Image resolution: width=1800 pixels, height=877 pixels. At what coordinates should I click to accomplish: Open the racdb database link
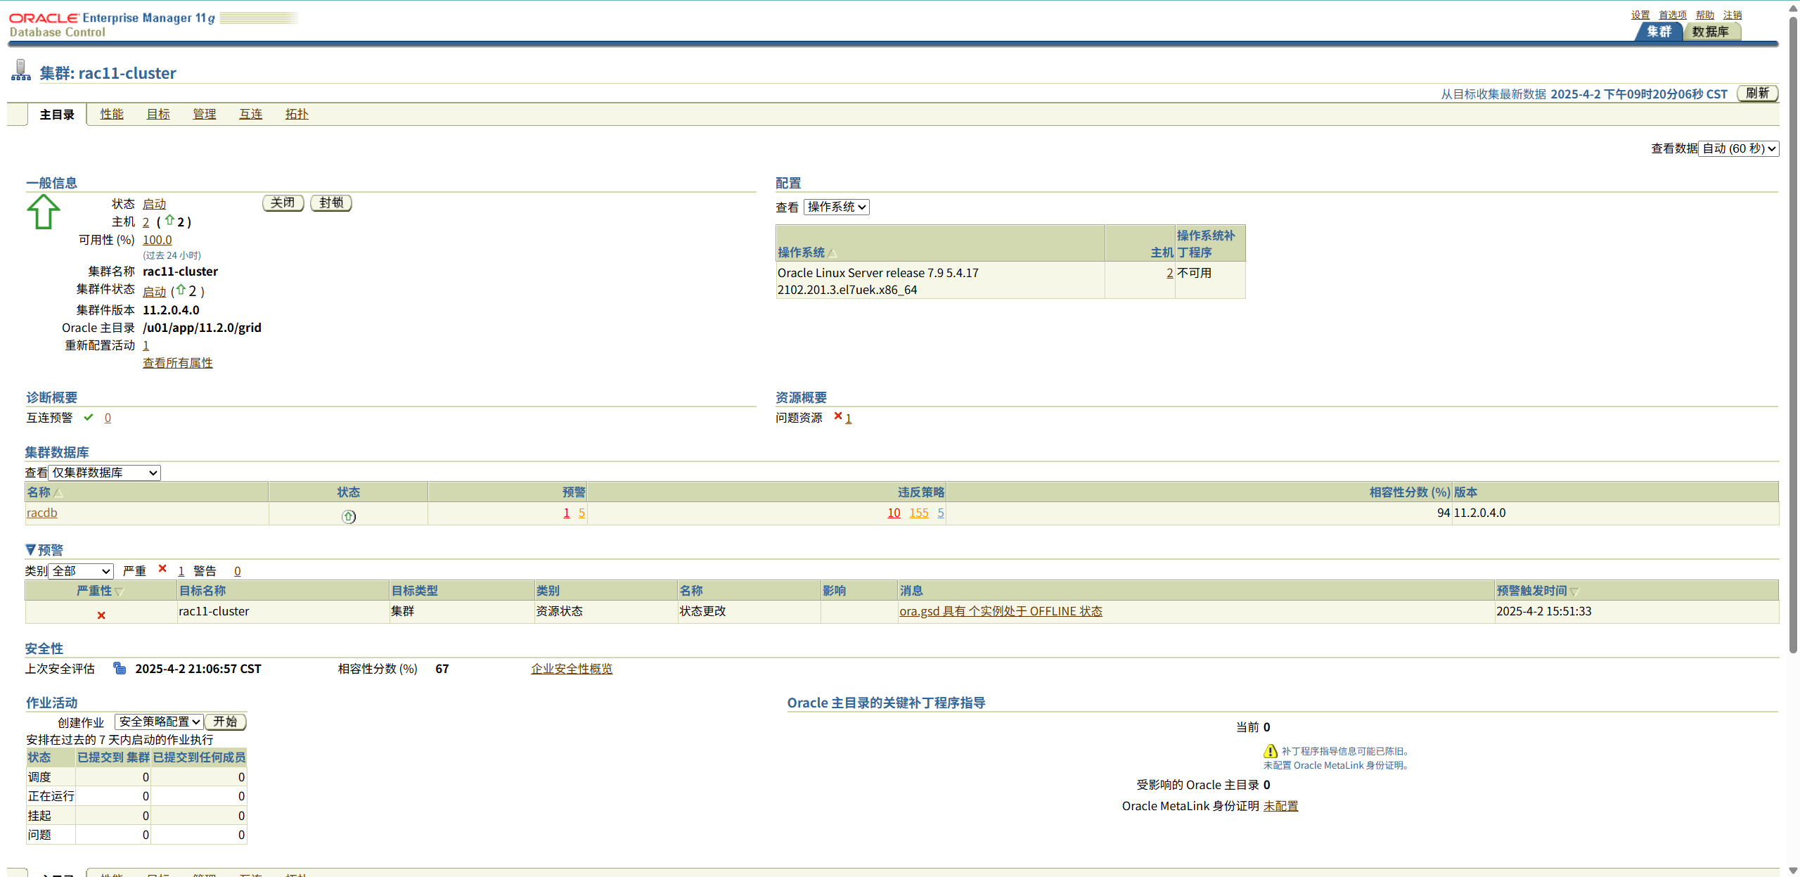42,513
